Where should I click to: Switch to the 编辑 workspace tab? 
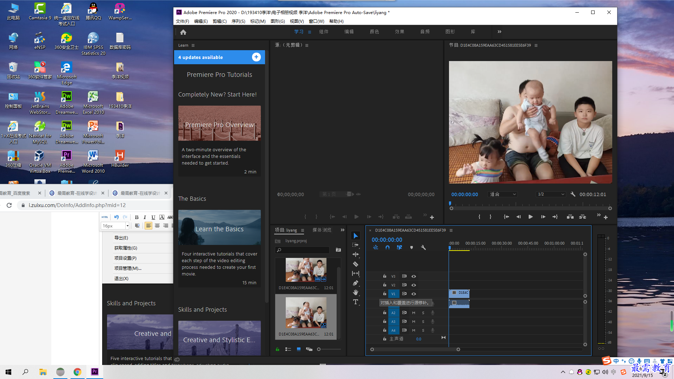tap(349, 32)
